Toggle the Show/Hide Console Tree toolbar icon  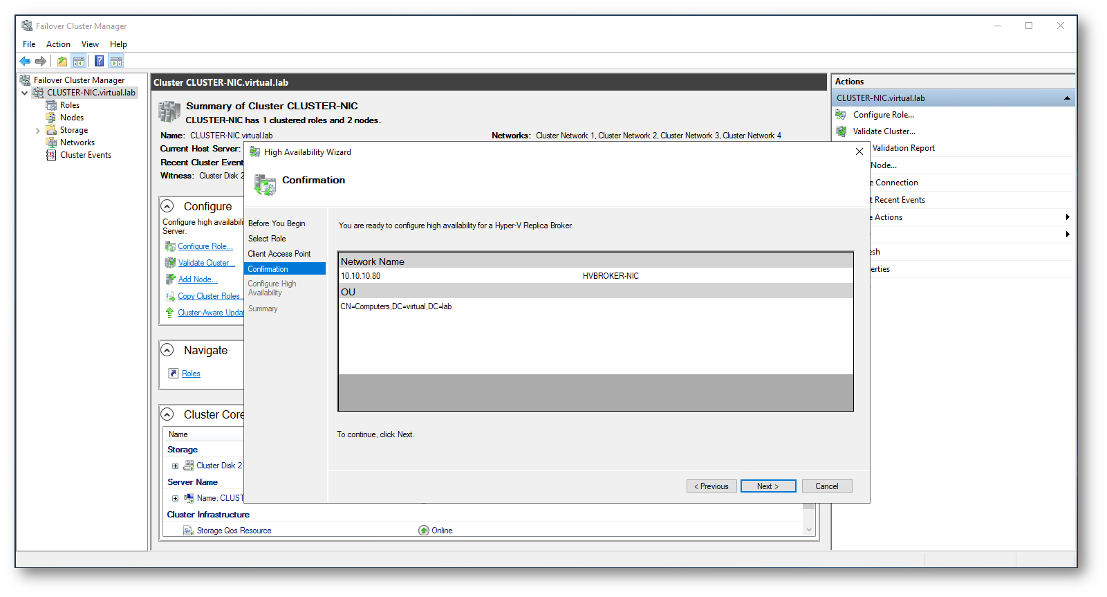tap(79, 61)
